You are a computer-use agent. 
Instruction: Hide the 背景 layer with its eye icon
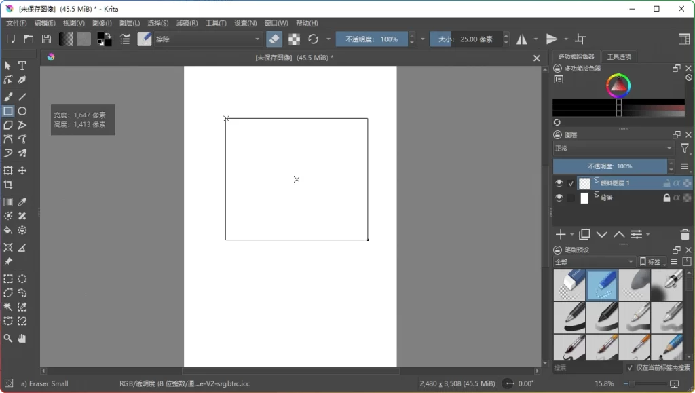(559, 198)
